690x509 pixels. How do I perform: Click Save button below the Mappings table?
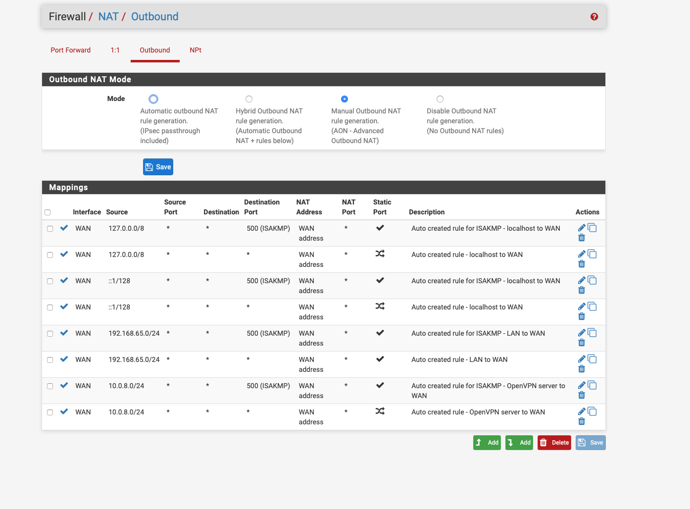[x=591, y=443]
